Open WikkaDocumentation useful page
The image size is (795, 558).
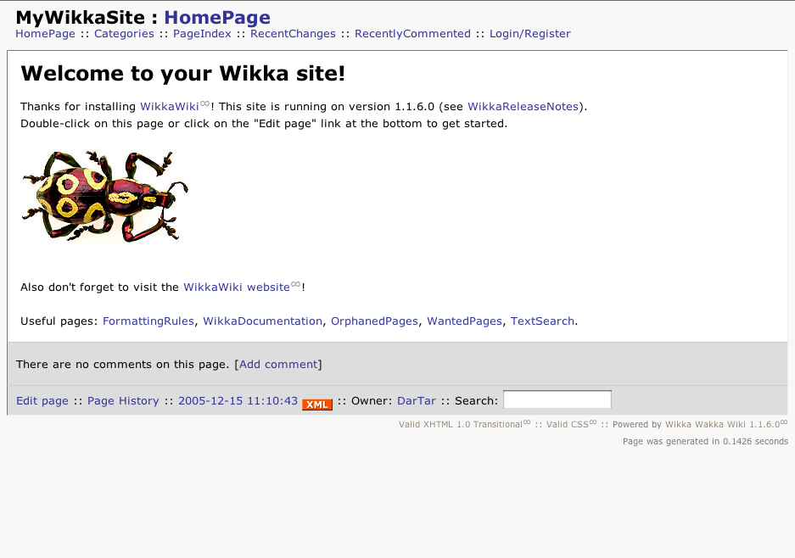(x=263, y=321)
